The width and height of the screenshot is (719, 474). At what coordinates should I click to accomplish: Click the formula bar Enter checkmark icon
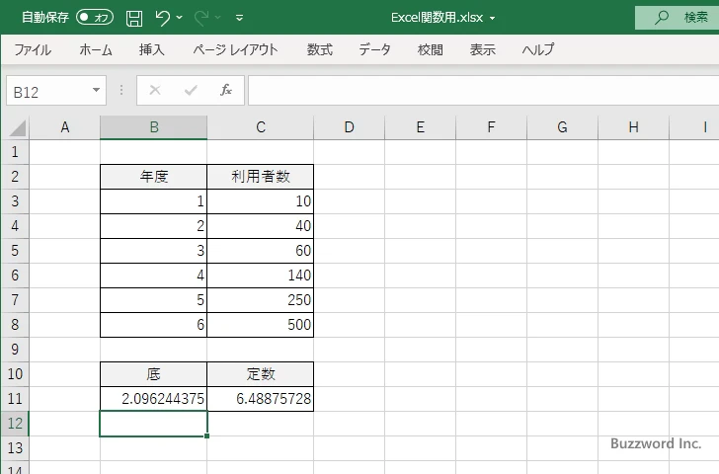pyautogui.click(x=191, y=90)
